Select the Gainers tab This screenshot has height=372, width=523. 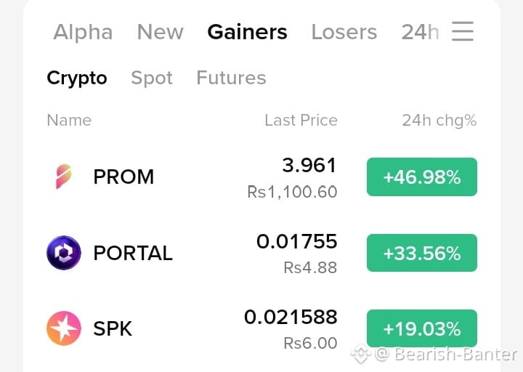247,32
